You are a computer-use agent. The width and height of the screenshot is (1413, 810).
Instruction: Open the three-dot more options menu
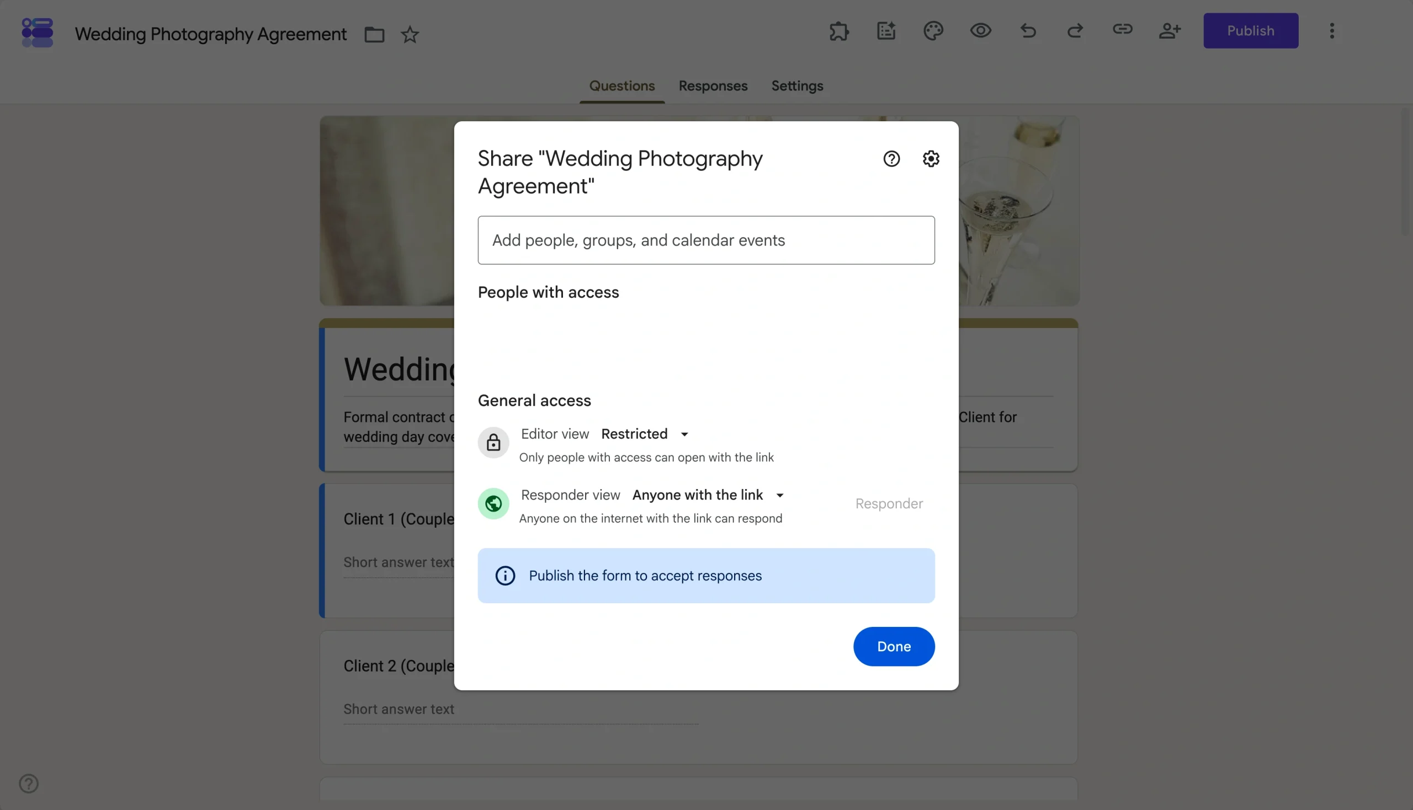click(x=1332, y=30)
